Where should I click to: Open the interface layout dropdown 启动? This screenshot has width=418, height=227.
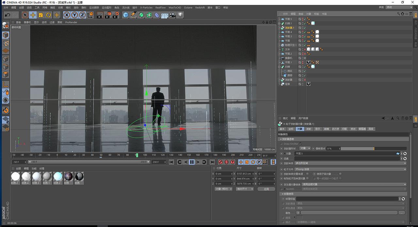point(399,7)
